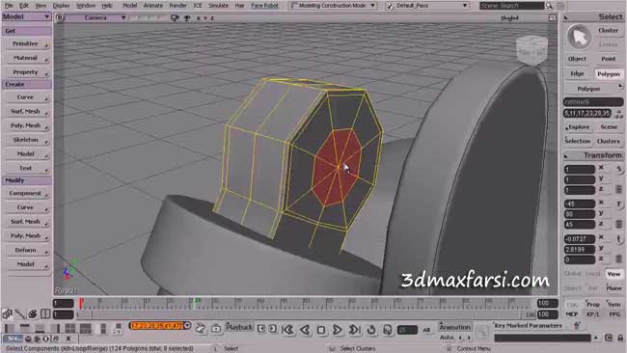This screenshot has width=627, height=353.
Task: Open the Camera view dropdown
Action: coord(95,18)
